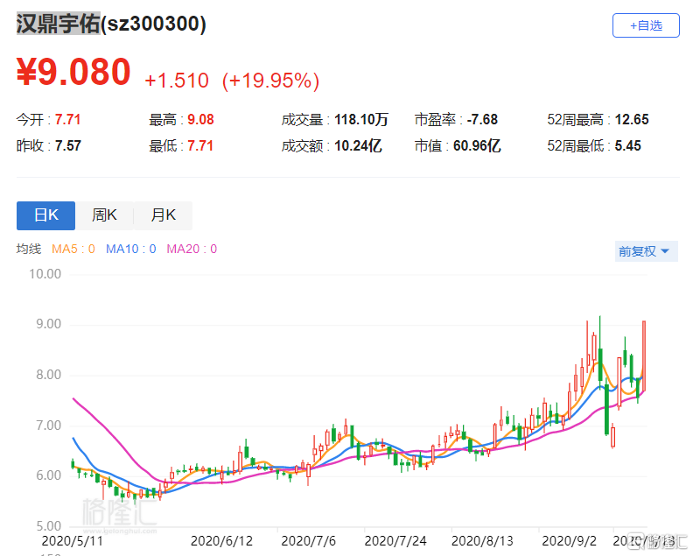Viewport: 693px width, 556px height.
Task: Click the 6.00 y-axis label
Action: tap(48, 475)
